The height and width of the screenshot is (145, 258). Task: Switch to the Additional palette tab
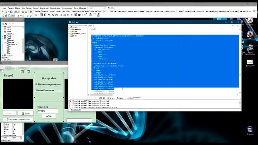pos(45,11)
